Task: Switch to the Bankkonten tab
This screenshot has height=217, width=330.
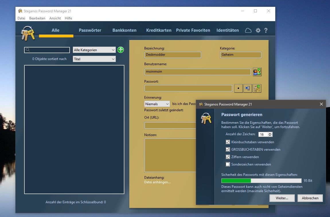Action: 124,30
